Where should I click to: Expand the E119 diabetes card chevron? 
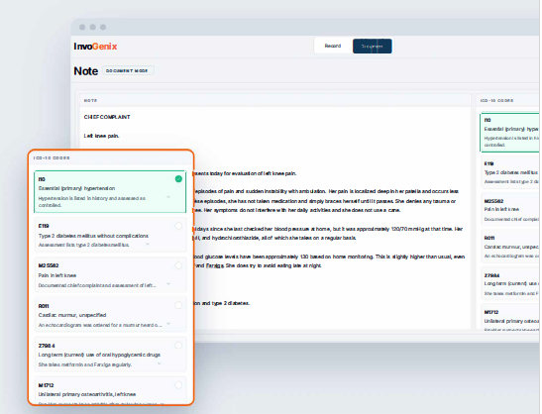pyautogui.click(x=148, y=244)
